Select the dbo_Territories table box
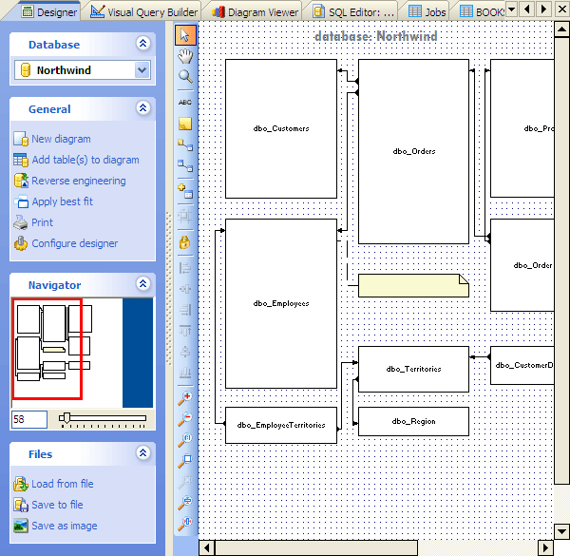 pyautogui.click(x=413, y=369)
